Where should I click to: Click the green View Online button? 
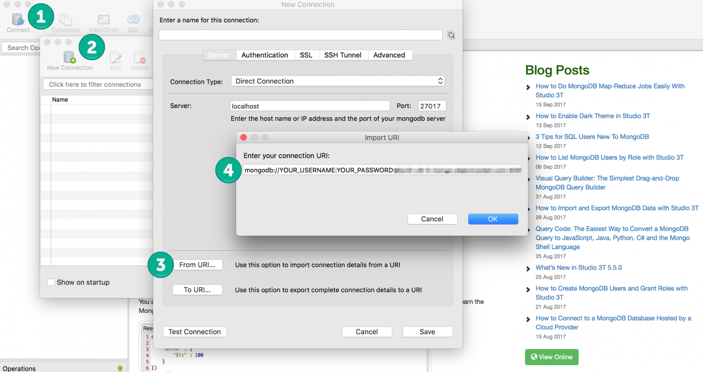[552, 357]
